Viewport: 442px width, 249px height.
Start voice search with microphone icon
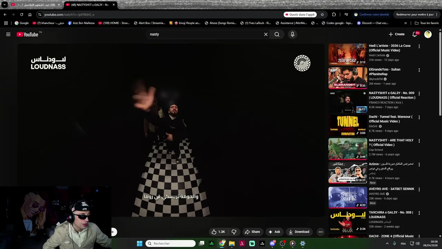[x=292, y=34]
